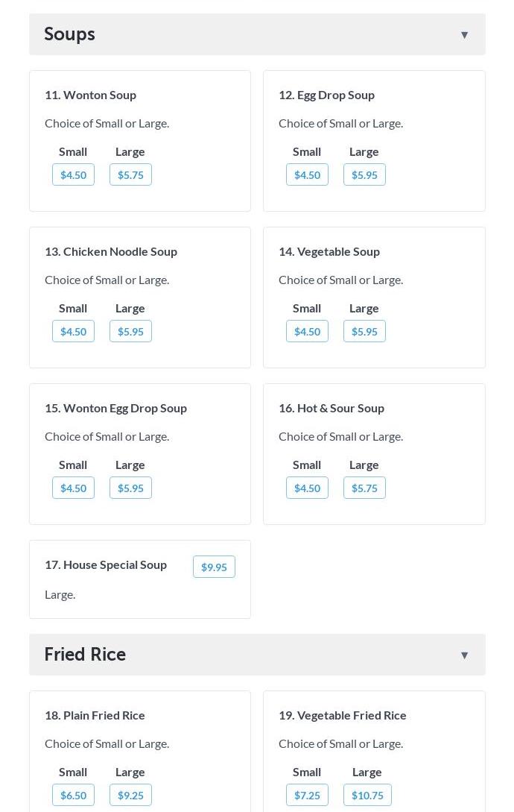Image resolution: width=514 pixels, height=812 pixels.
Task: Select small Plain Fried Rice $6.50
Action: point(73,796)
